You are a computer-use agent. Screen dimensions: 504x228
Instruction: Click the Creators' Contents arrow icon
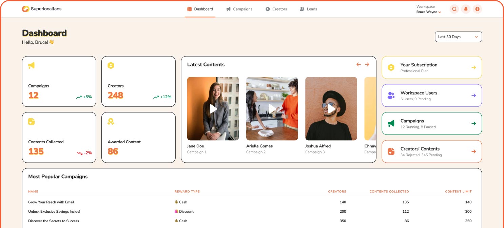coord(473,151)
